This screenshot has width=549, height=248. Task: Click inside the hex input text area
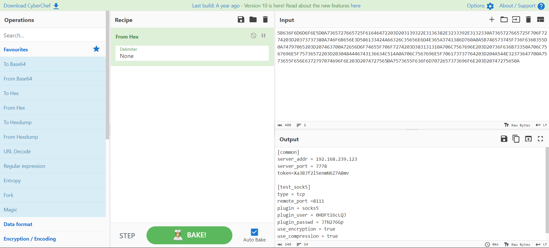pyautogui.click(x=412, y=75)
